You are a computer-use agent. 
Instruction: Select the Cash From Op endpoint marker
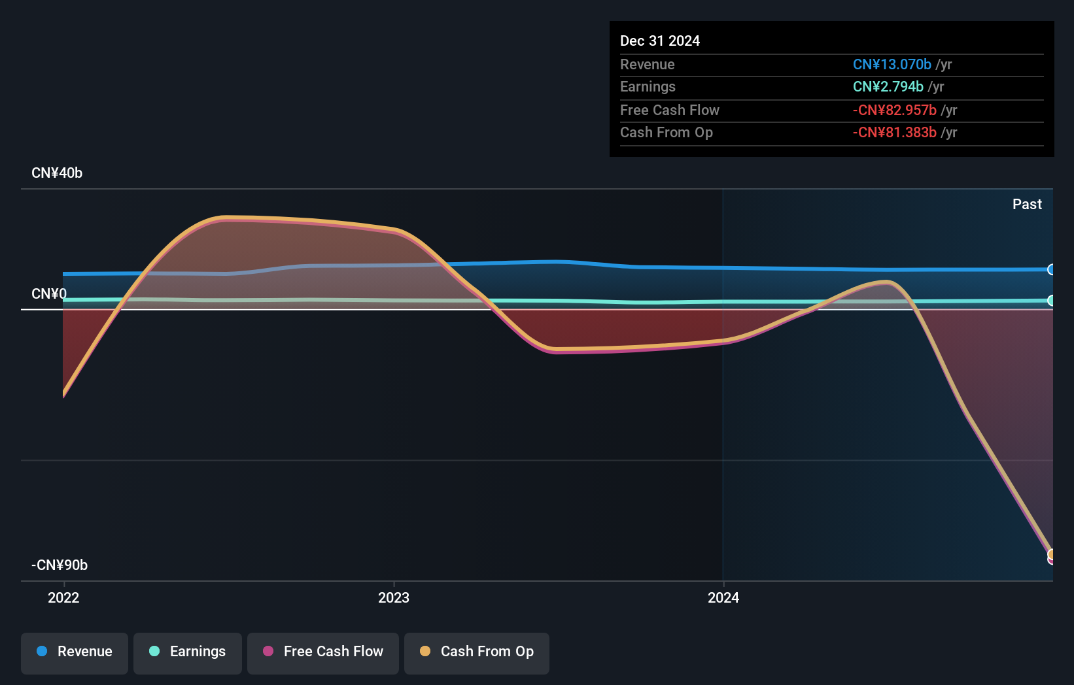(x=1051, y=554)
